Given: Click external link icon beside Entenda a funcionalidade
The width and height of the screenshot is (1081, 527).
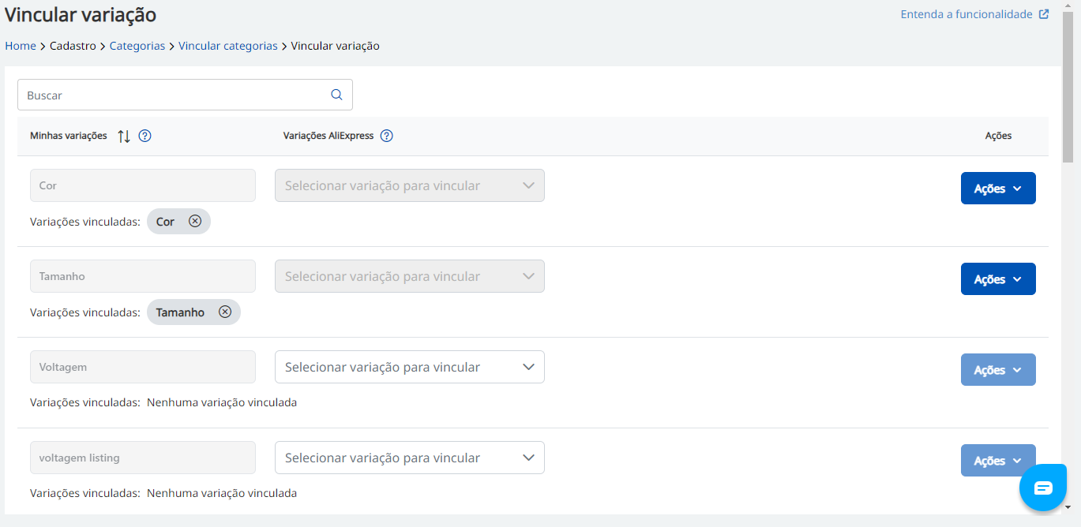Looking at the screenshot, I should point(1044,14).
